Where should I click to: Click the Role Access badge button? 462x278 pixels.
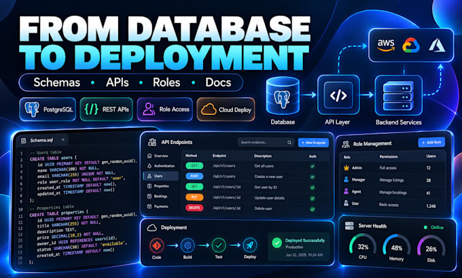coord(164,109)
